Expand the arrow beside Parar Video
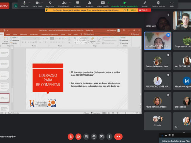 [x=42, y=3]
